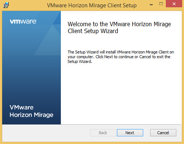Click the greyed-out Back button

[103, 133]
